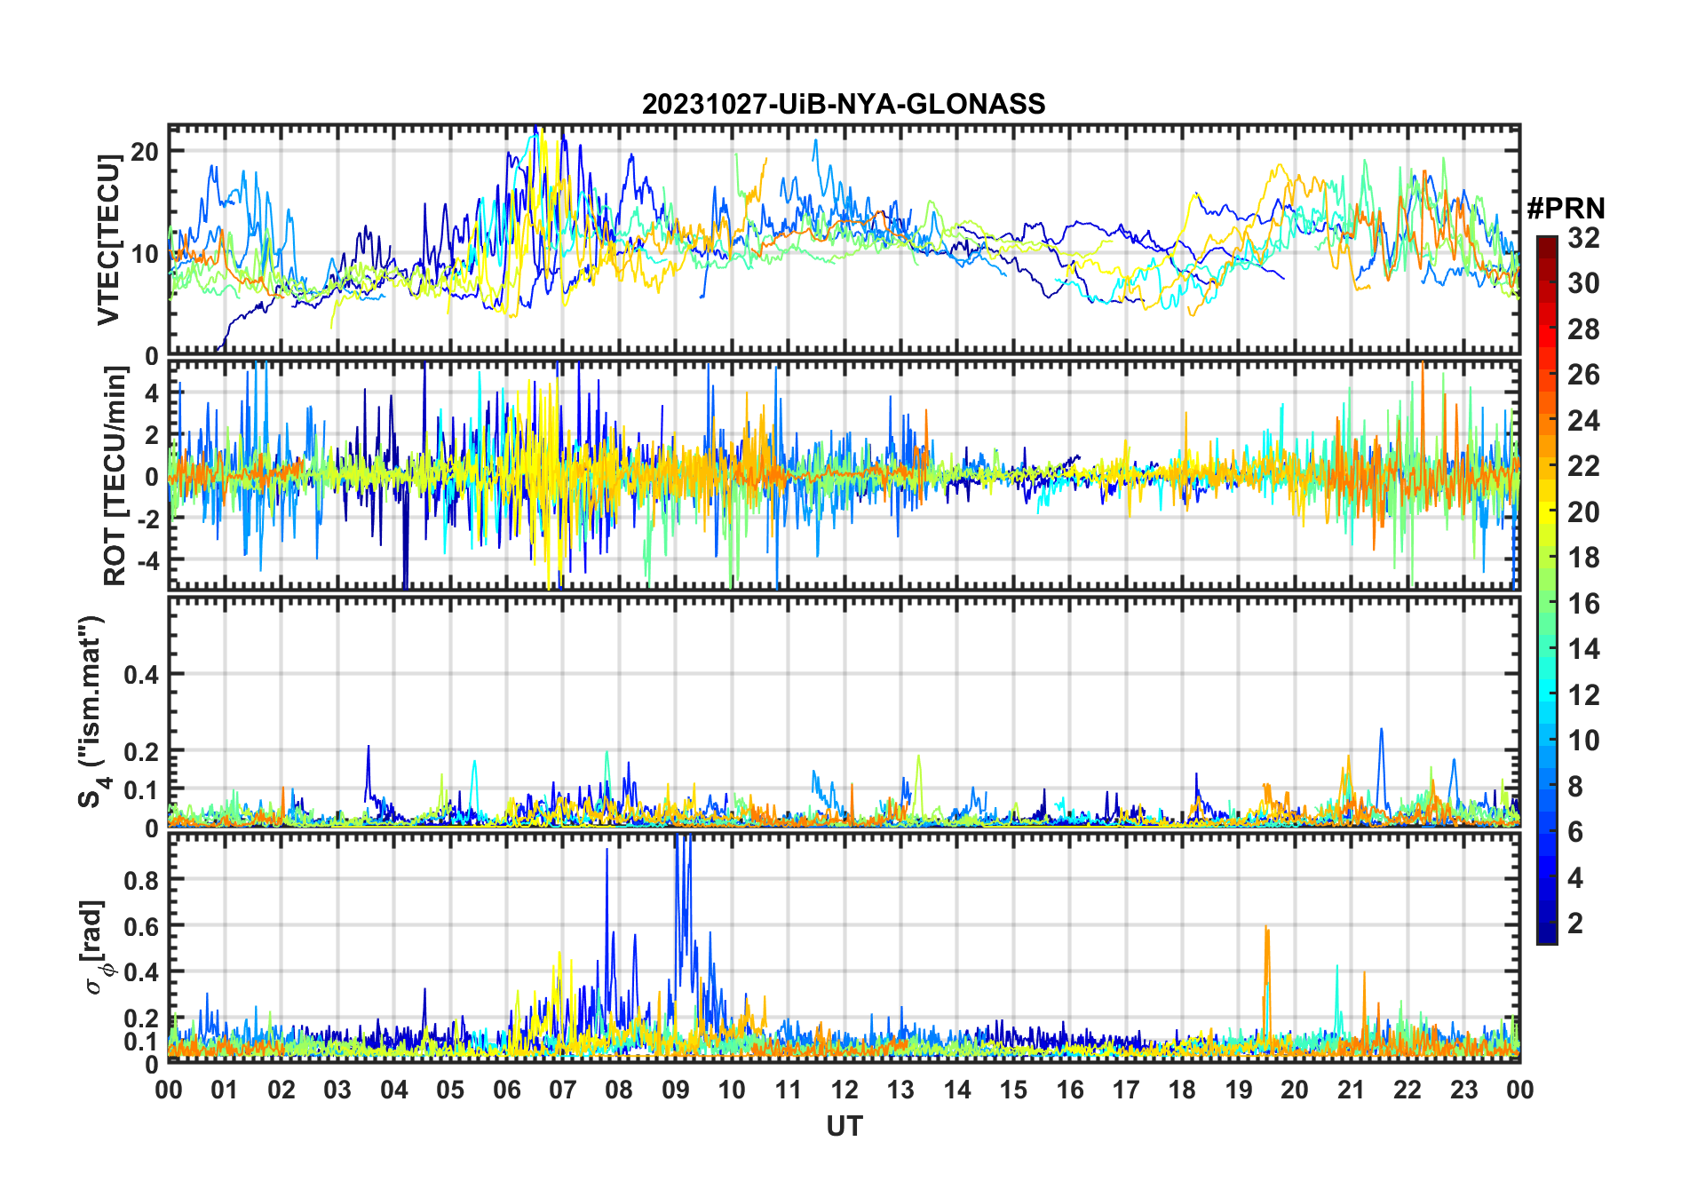Click colorbar tick label 20
Viewport: 1689px width, 1181px height.
[1583, 512]
